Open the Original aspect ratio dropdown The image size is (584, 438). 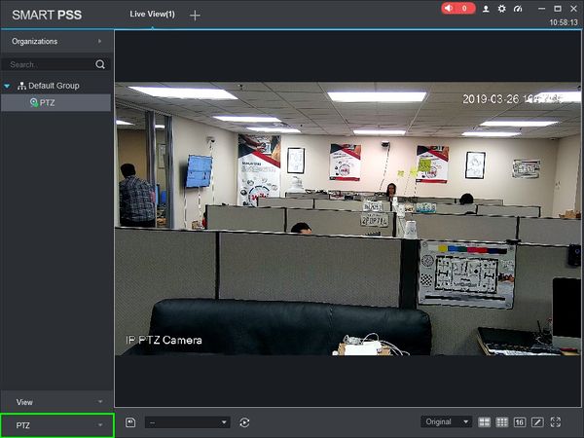[x=446, y=422]
